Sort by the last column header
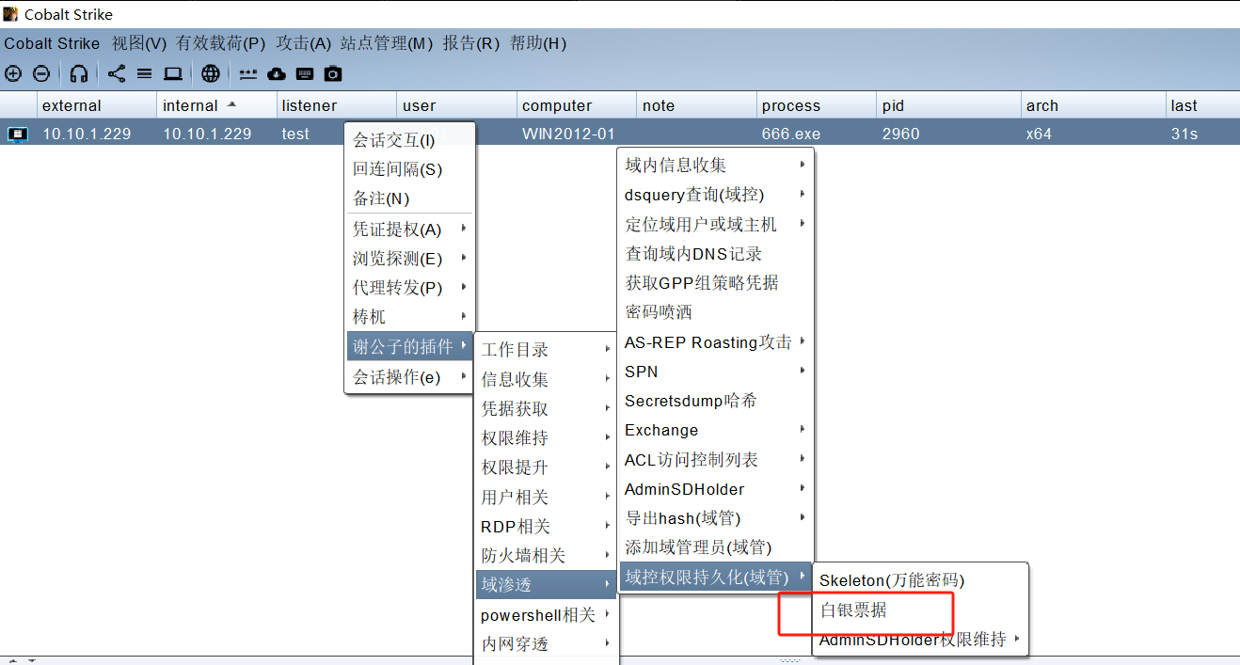 pos(1203,105)
